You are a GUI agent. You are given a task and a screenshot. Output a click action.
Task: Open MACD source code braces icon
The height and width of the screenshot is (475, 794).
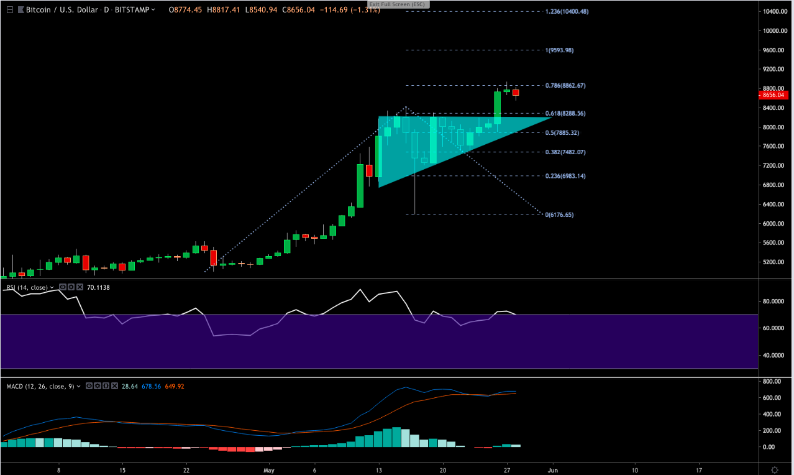pos(106,386)
